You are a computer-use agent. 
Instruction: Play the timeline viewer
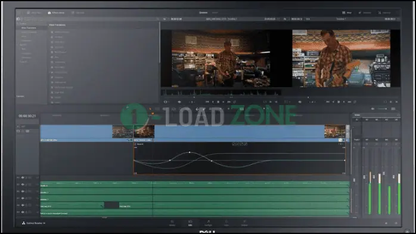344,101
